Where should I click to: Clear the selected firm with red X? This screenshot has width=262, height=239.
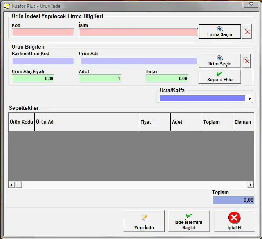point(247,32)
